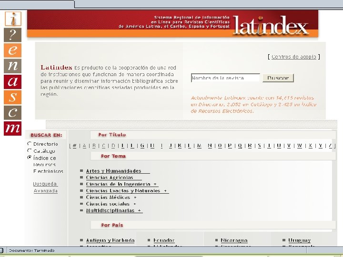Browse titles starting with letter A
This screenshot has width=343, height=257.
pyautogui.click(x=84, y=146)
